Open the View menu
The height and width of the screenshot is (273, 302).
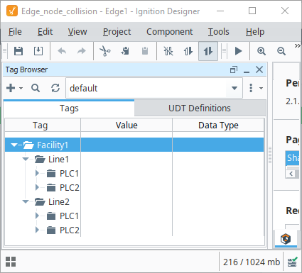pos(77,32)
